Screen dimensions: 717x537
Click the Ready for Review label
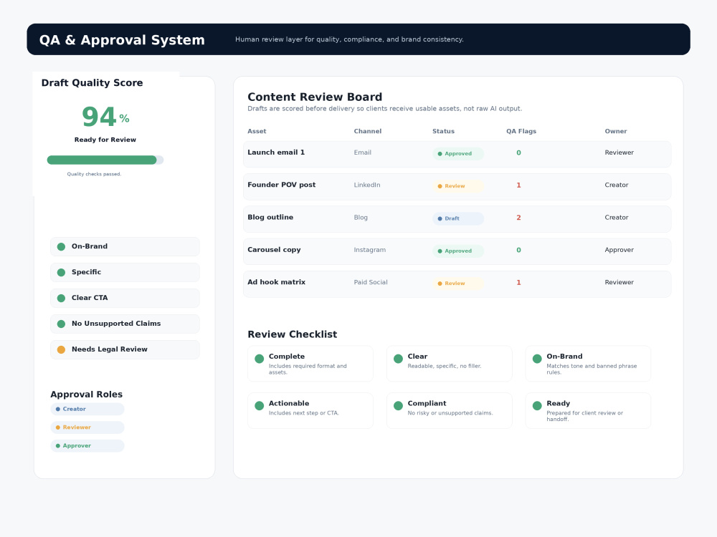click(105, 140)
